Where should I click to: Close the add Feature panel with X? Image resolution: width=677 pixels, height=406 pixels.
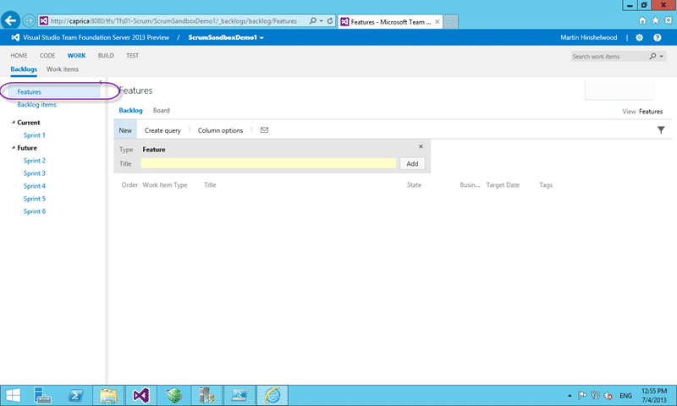[x=421, y=146]
